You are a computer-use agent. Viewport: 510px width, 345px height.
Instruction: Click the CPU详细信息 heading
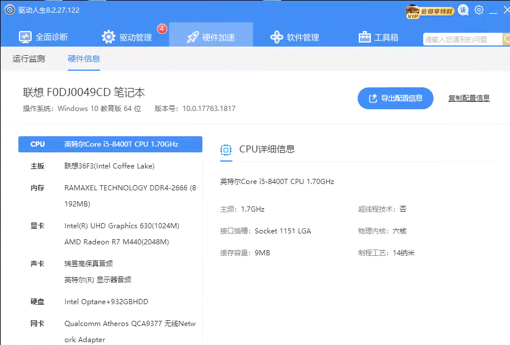pos(267,149)
